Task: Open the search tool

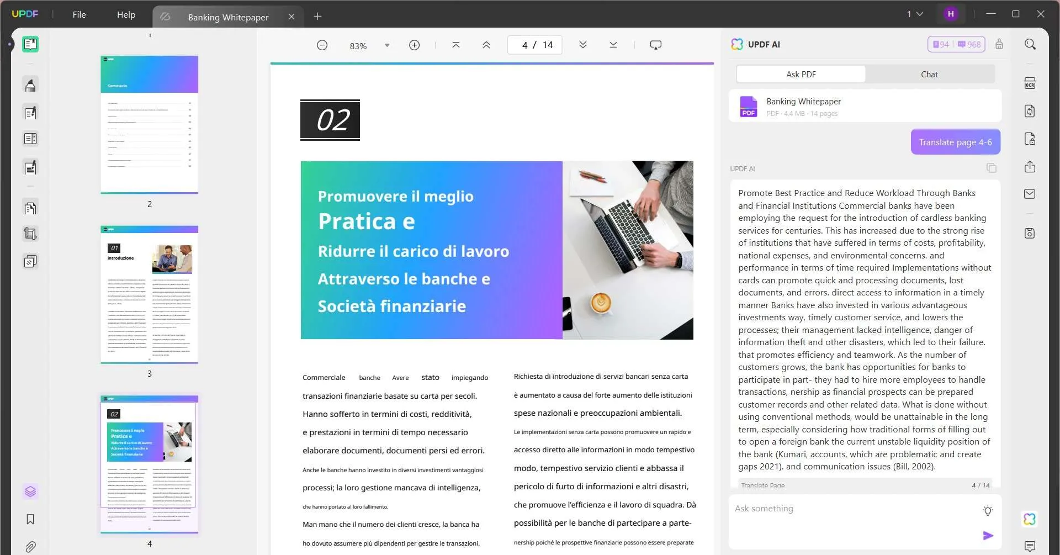Action: [1030, 44]
